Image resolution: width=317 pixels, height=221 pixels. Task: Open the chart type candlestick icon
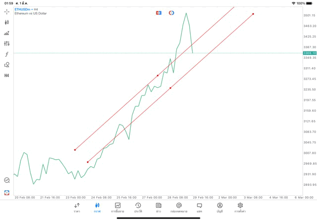click(7, 22)
